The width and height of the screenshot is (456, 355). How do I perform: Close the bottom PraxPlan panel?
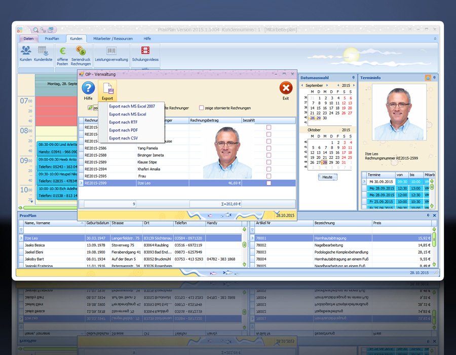435,216
